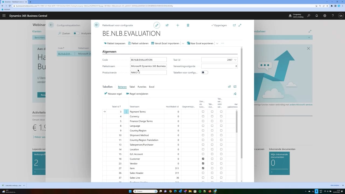Click the pencil edit icon in card header

157,25
